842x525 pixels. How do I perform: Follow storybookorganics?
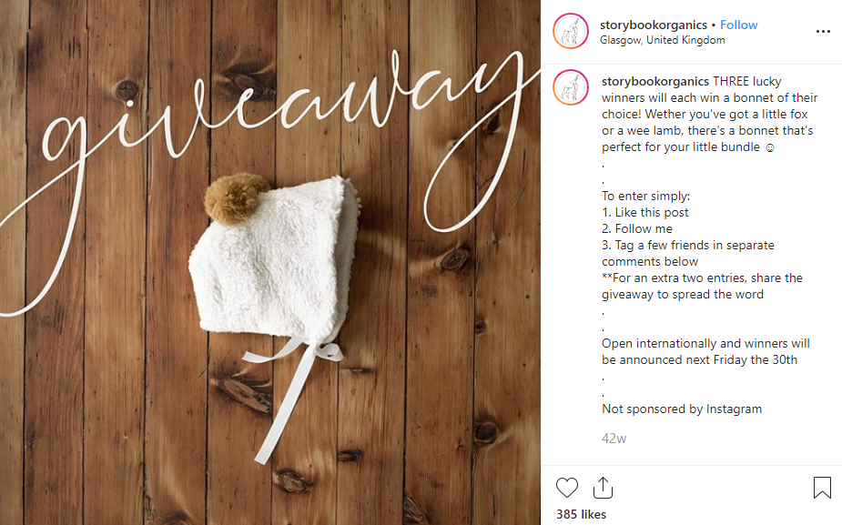(x=738, y=25)
